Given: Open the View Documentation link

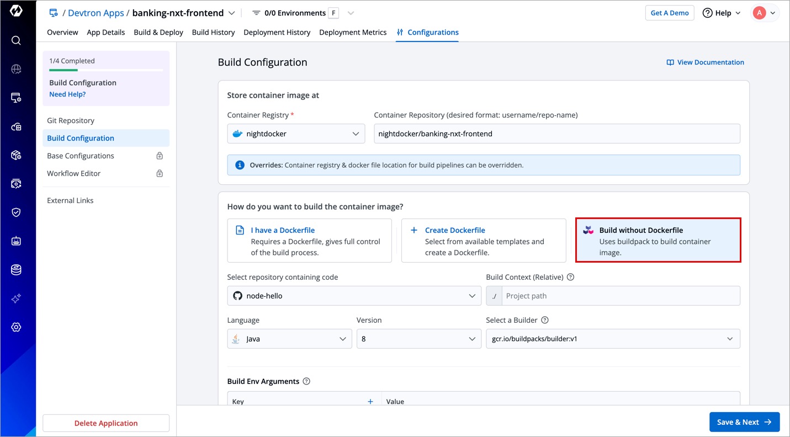Looking at the screenshot, I should [x=705, y=62].
